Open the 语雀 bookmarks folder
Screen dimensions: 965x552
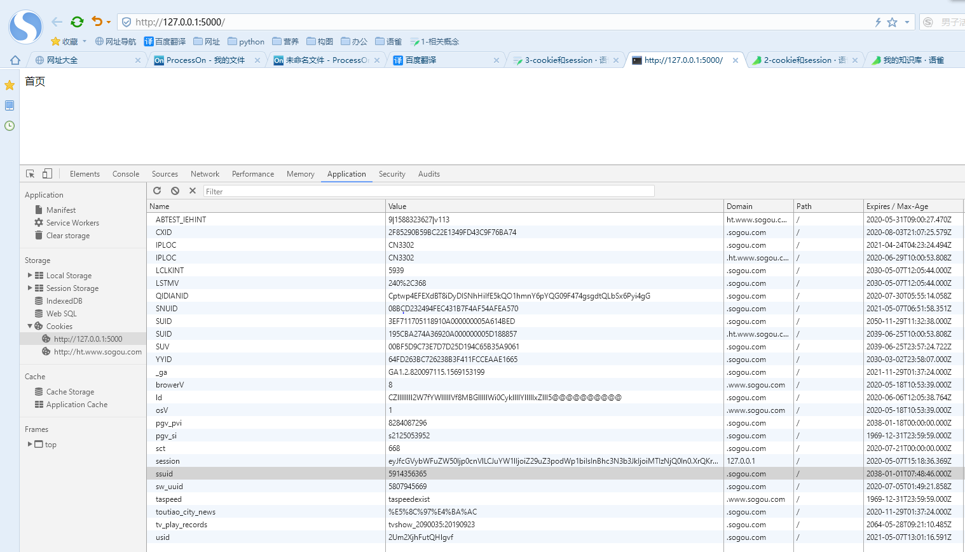coord(388,41)
